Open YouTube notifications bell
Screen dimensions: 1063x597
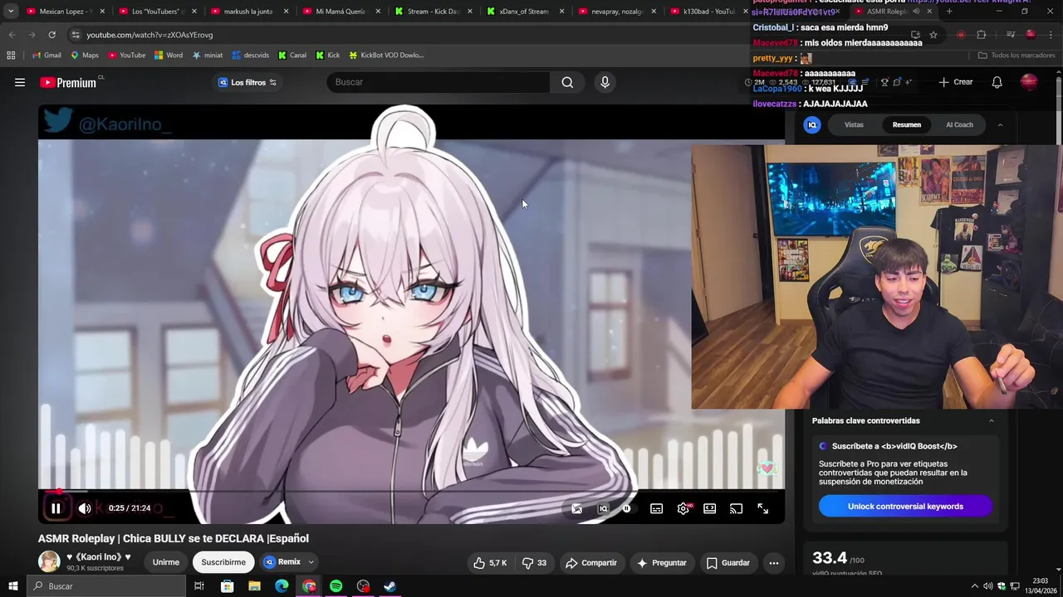pos(997,82)
